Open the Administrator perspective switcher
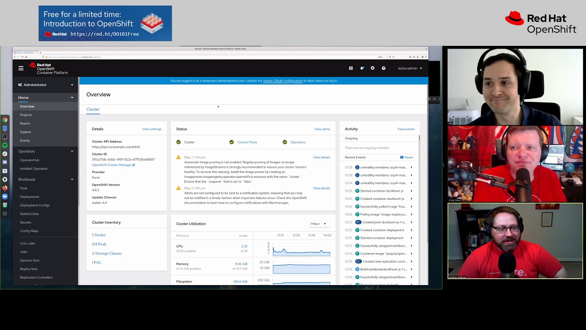Viewport: 586px width, 330px height. pos(46,85)
